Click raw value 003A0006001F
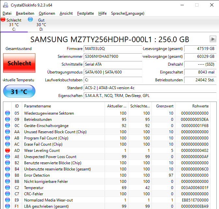This screenshot has width=219, height=209. click(195, 188)
